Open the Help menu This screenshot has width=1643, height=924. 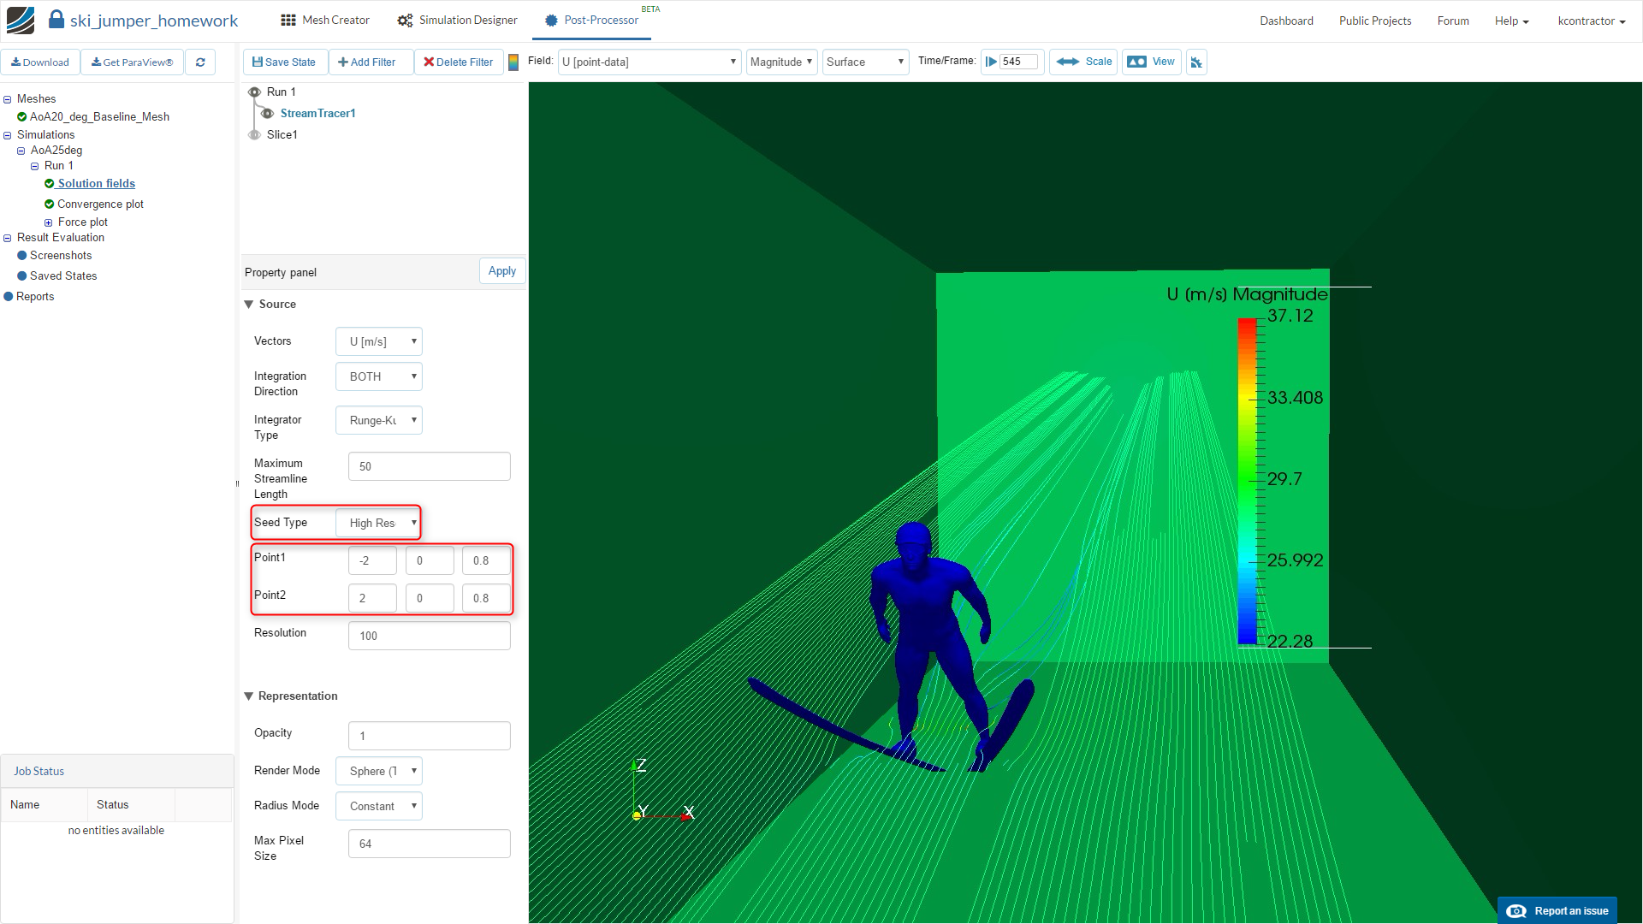coord(1511,21)
